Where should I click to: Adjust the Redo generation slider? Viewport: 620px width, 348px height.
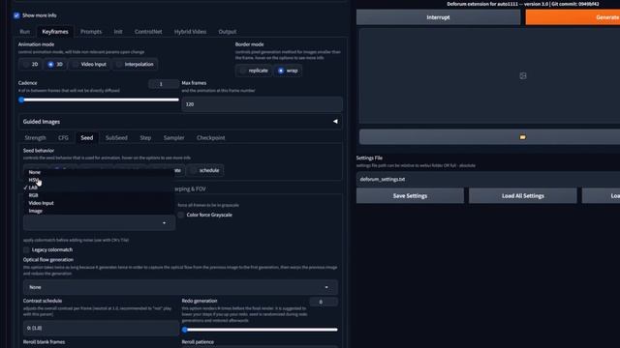pyautogui.click(x=260, y=330)
